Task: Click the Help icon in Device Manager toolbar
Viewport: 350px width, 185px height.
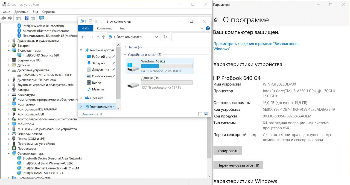Action: coord(27,18)
